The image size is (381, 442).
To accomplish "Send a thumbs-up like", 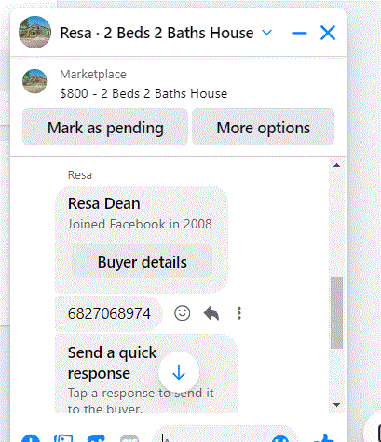I will pos(324,438).
